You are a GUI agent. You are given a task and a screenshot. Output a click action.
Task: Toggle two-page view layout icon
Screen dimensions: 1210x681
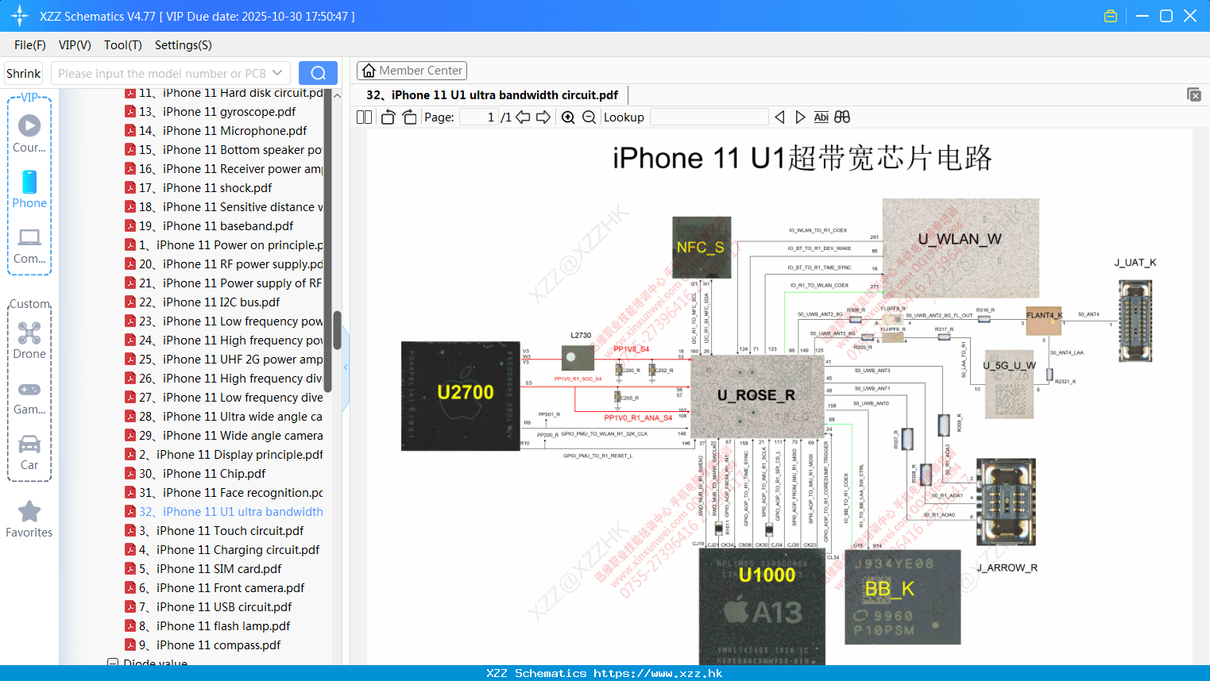pos(365,117)
